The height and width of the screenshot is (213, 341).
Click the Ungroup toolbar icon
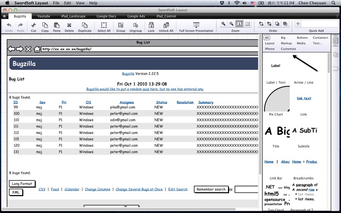point(135,25)
